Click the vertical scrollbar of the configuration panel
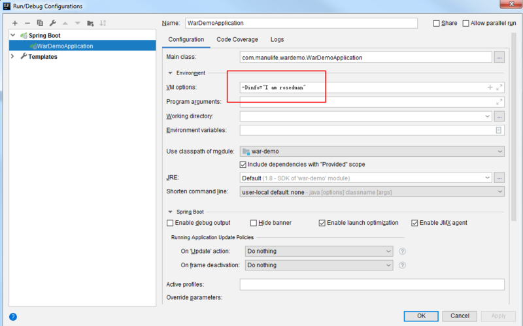This screenshot has width=523, height=326. point(514,127)
